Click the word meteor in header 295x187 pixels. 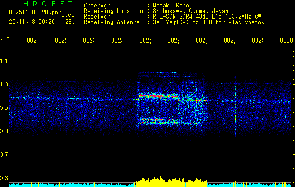pyautogui.click(x=68, y=15)
